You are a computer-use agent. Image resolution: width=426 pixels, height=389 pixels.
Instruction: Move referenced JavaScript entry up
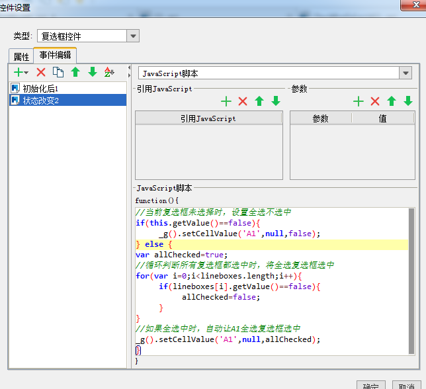[x=259, y=101]
